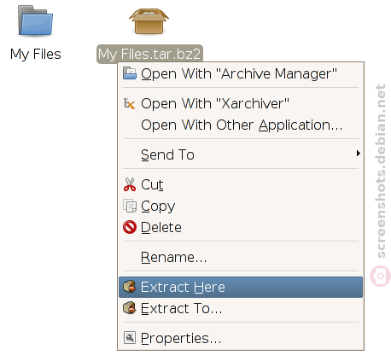Click the Extract Here package icon
This screenshot has height=361, width=391.
[130, 287]
